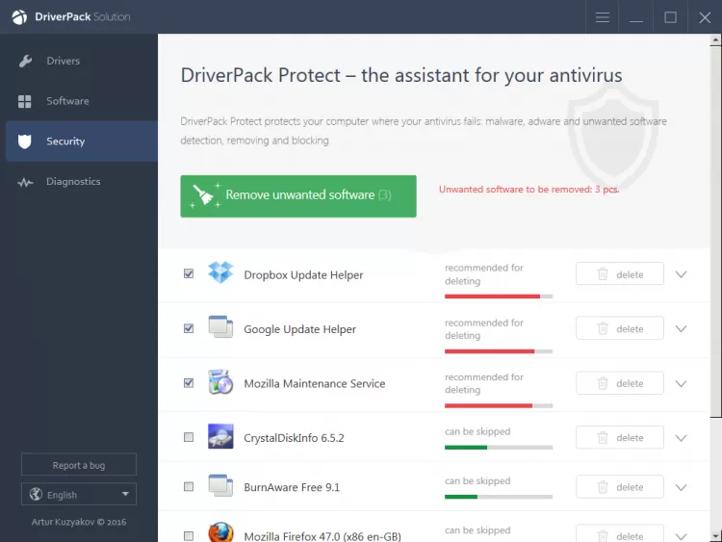Click the Dropbox Update Helper name
The width and height of the screenshot is (722, 542).
click(x=303, y=275)
